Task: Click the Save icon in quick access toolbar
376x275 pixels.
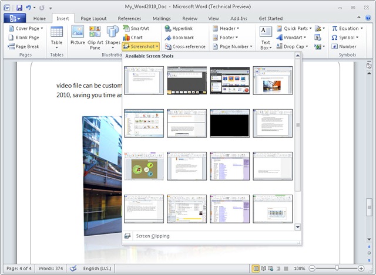Action: click(x=19, y=8)
